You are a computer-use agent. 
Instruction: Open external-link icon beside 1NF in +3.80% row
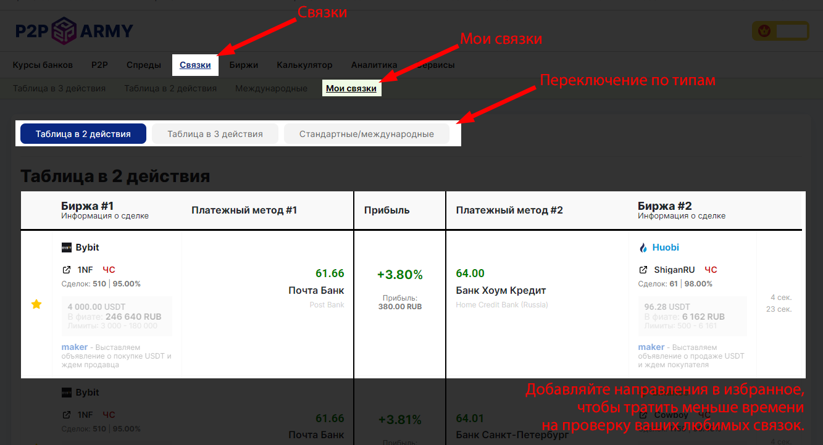[67, 270]
